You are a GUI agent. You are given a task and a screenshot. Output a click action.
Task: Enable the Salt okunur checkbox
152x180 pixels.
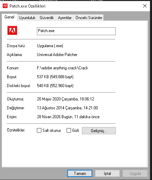(39, 130)
